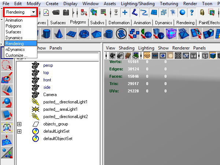The width and height of the screenshot is (220, 165).
Task: Toggle the viewport grid display icon
Action: coord(147,56)
